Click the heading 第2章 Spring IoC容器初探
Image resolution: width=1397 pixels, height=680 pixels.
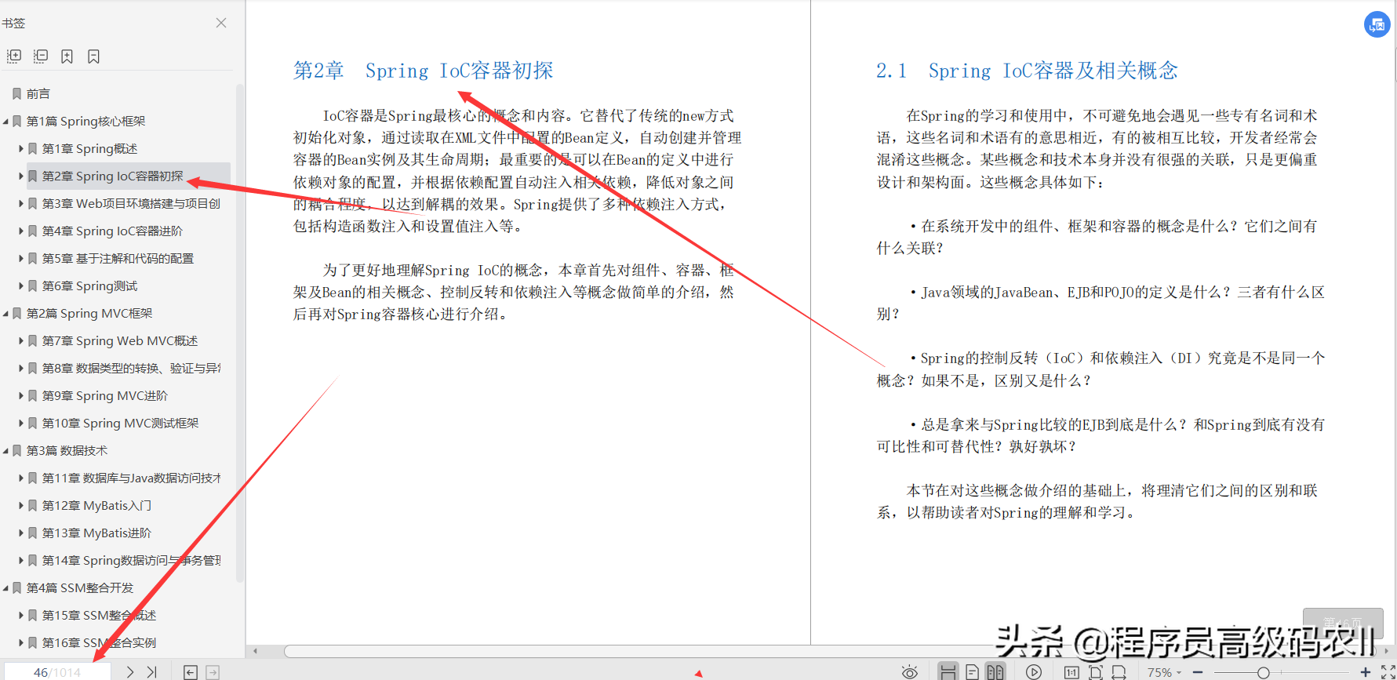click(424, 71)
